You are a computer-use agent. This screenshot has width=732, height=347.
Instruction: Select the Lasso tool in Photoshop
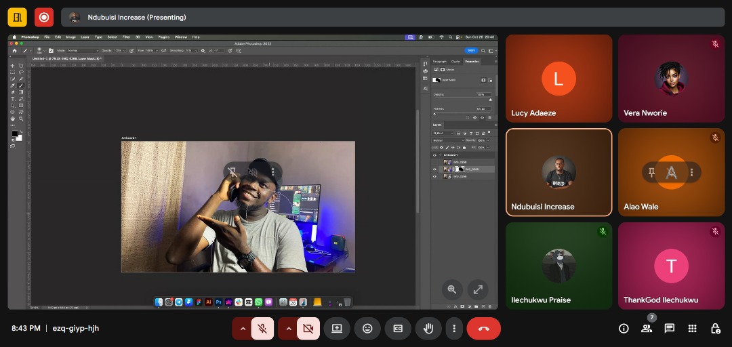point(21,72)
